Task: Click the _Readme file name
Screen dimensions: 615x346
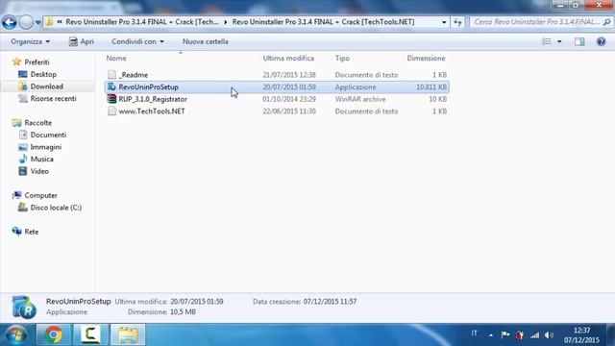Action: coord(134,75)
